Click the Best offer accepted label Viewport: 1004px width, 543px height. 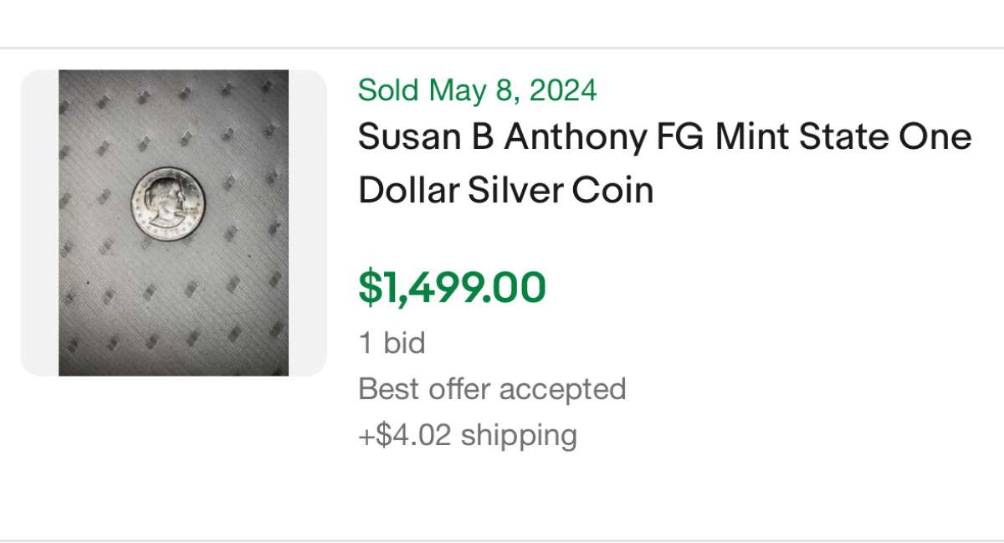click(492, 389)
